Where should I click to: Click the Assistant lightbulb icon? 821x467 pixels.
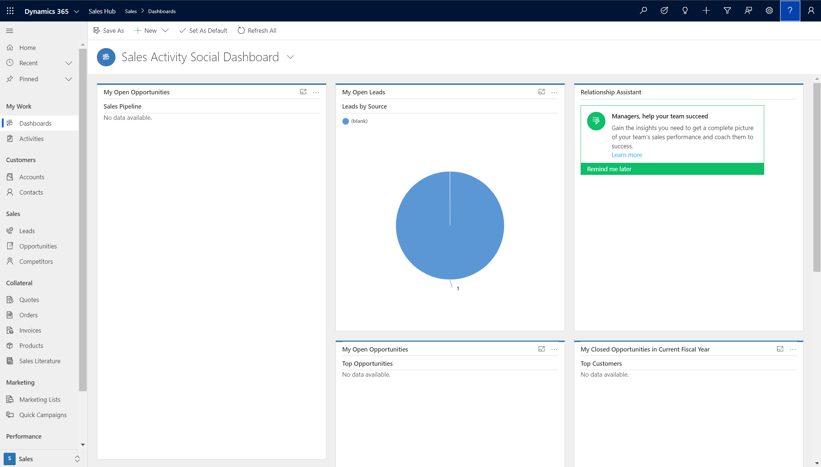tap(685, 11)
